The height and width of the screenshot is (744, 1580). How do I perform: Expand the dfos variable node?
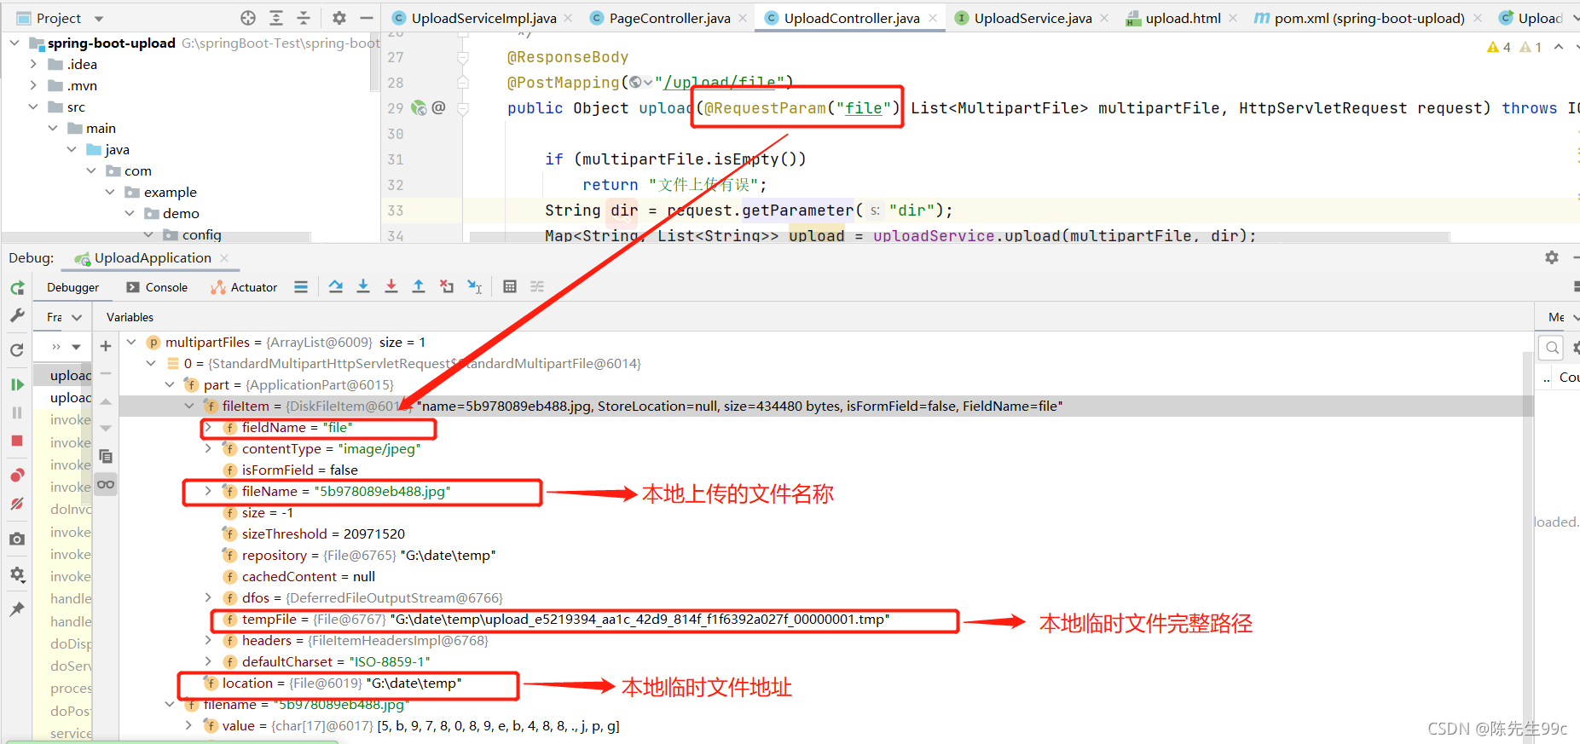click(x=208, y=597)
